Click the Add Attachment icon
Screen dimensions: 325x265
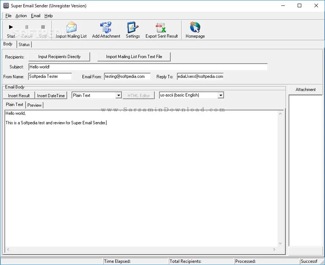click(106, 27)
